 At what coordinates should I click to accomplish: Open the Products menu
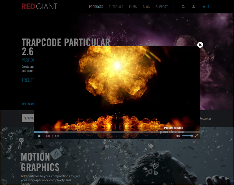pyautogui.click(x=96, y=7)
